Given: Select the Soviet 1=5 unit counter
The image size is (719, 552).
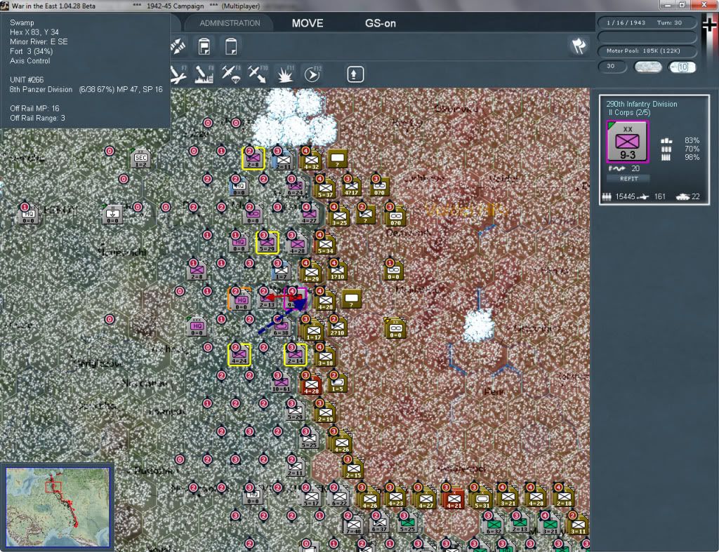Looking at the screenshot, I should [338, 383].
